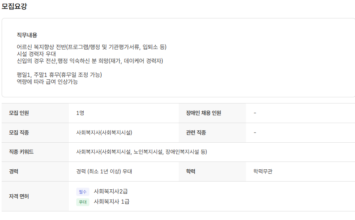Click the keyword text listing 노인복지시설
The image size is (355, 220).
141,152
